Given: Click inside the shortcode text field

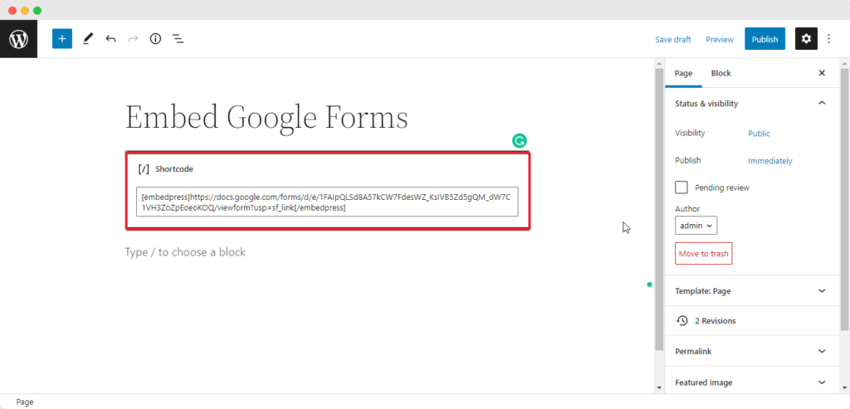Looking at the screenshot, I should 327,202.
